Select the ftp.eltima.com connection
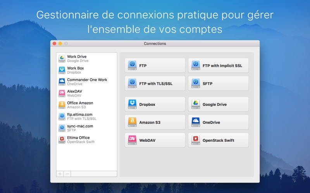310x193 pixels. point(86,117)
